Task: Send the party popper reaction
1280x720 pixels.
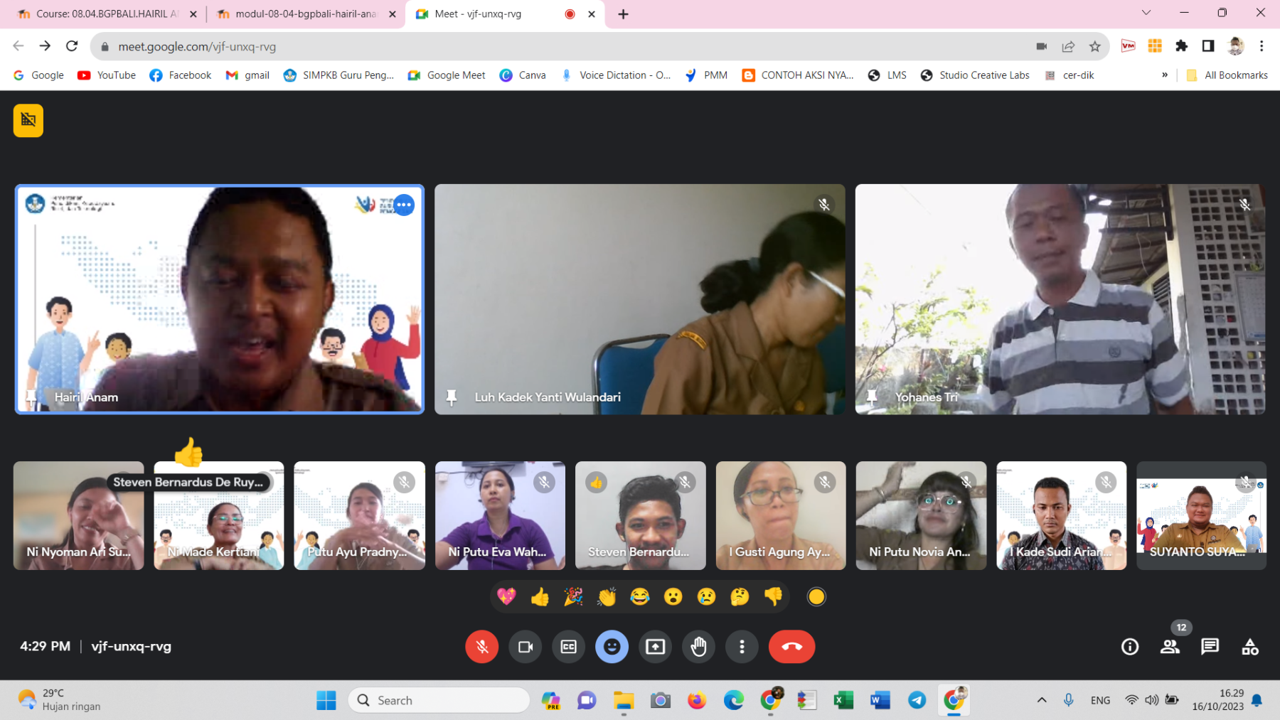Action: (x=573, y=597)
